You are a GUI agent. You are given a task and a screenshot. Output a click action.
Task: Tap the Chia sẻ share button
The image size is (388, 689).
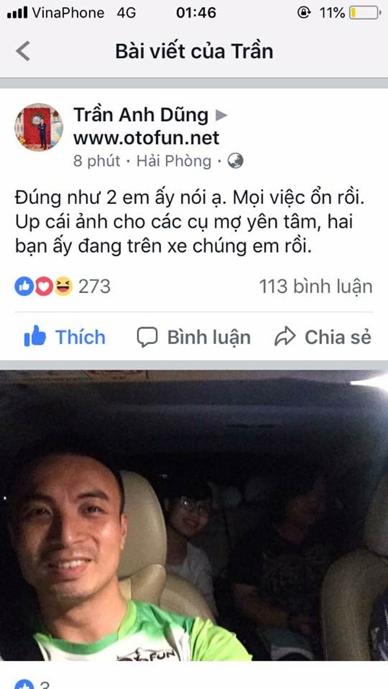(323, 337)
